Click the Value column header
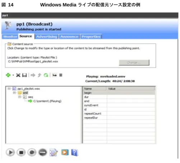180x163 pixels. pyautogui.click(x=131, y=89)
